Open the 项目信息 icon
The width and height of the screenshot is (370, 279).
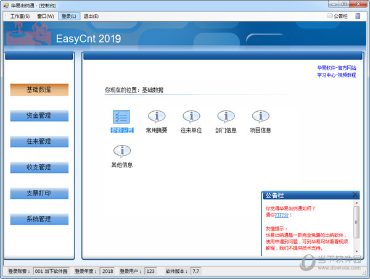pos(260,117)
